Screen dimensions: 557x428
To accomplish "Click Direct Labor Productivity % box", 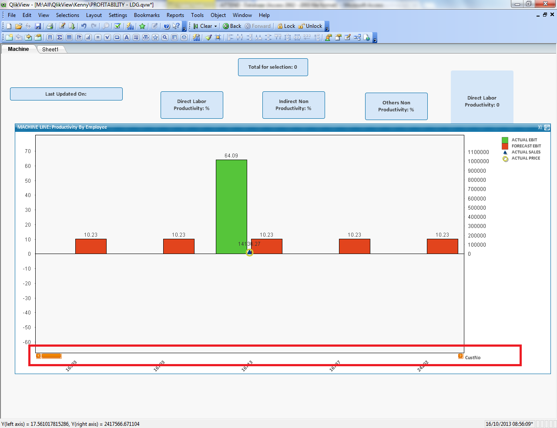I will pos(192,105).
